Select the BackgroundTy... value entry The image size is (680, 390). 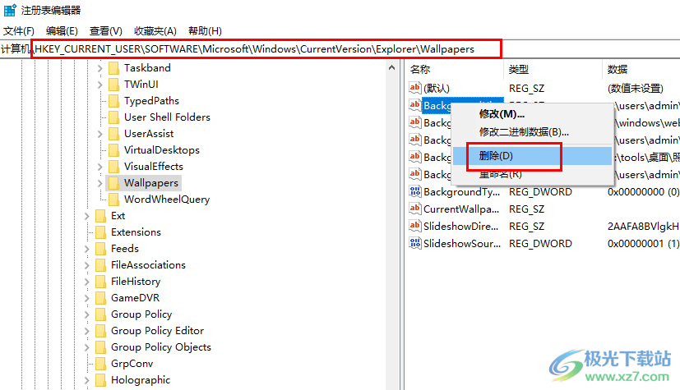click(461, 192)
